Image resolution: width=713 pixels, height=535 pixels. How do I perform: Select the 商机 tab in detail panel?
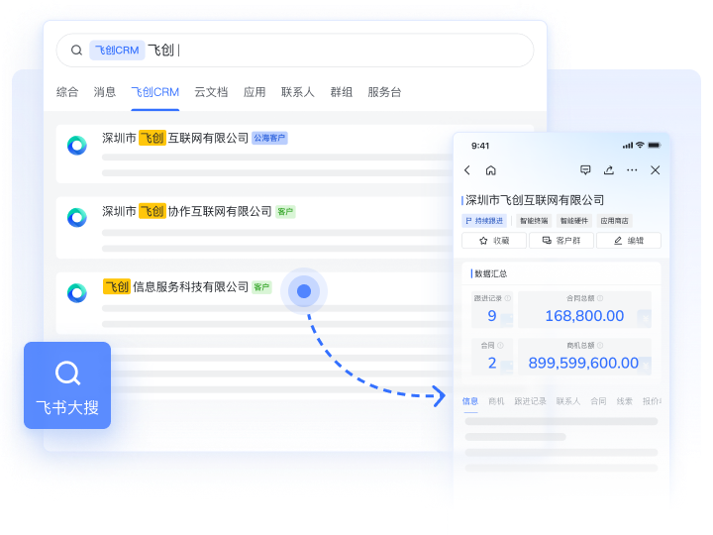click(496, 401)
